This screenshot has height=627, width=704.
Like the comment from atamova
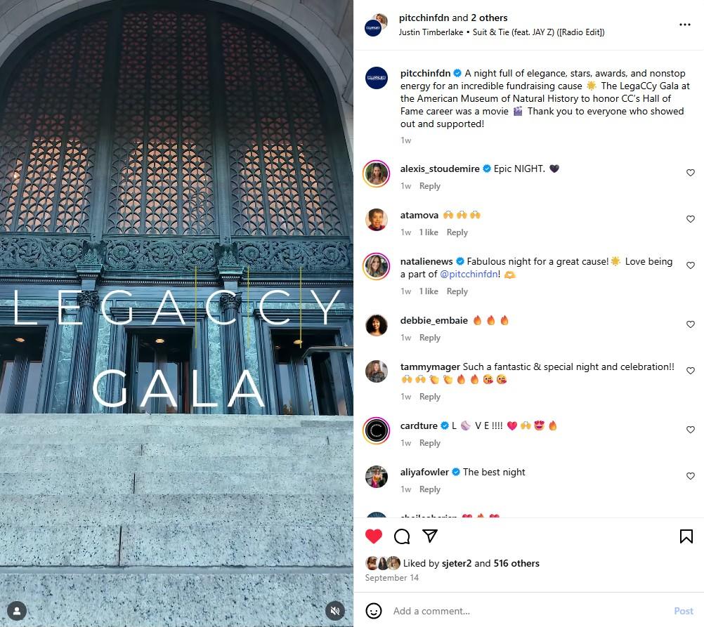point(691,219)
